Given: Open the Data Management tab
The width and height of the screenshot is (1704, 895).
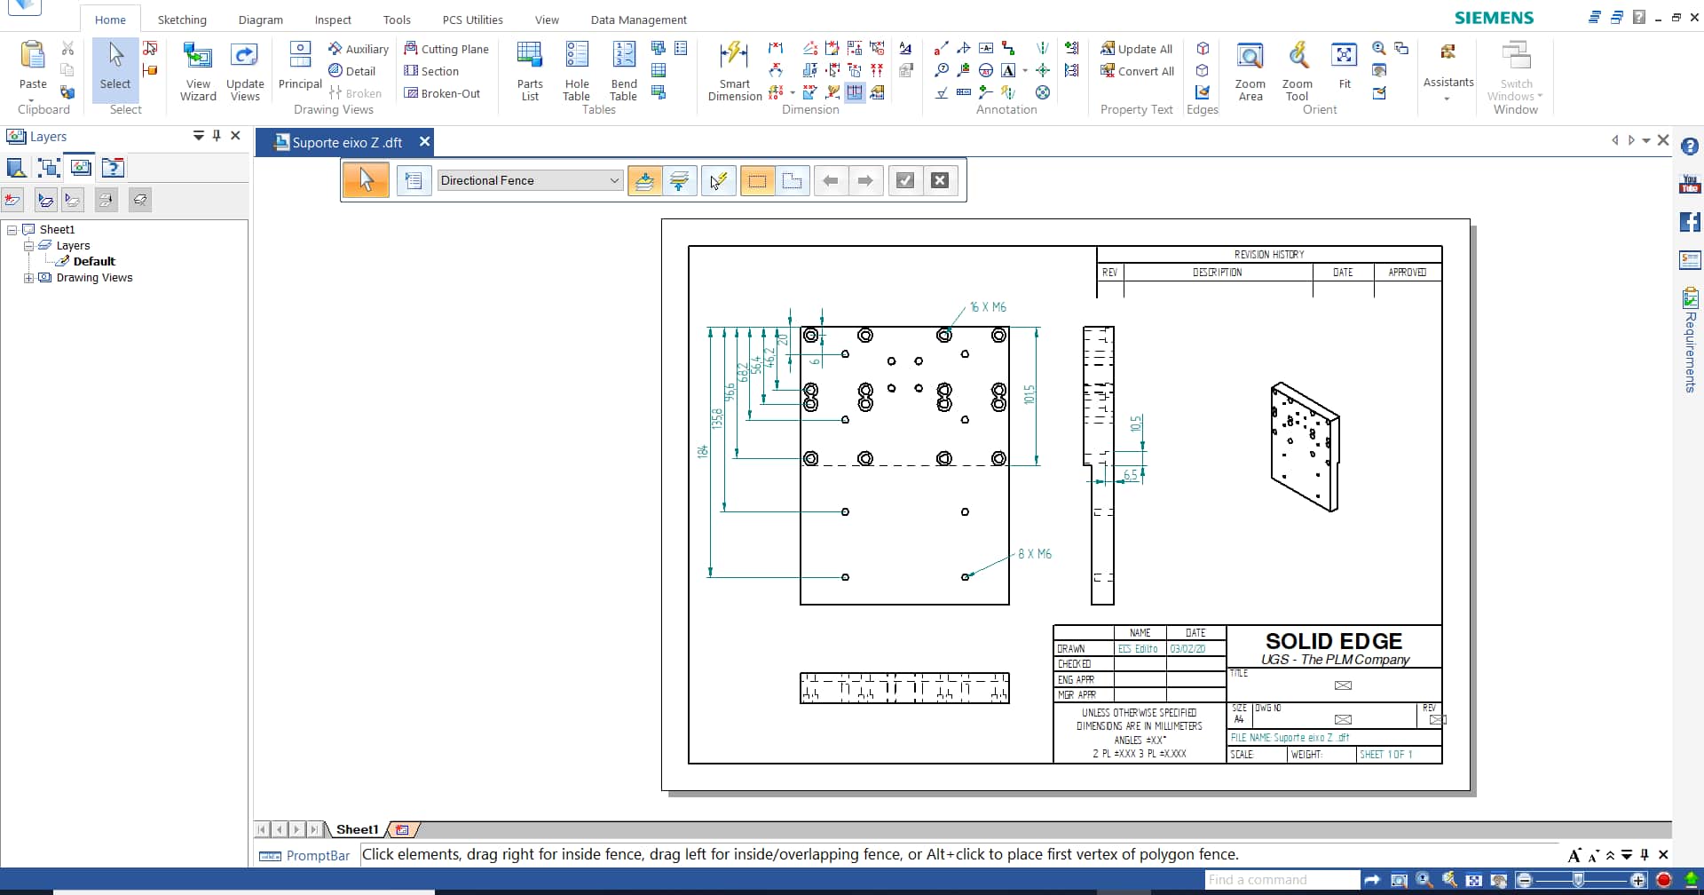Looking at the screenshot, I should (638, 20).
